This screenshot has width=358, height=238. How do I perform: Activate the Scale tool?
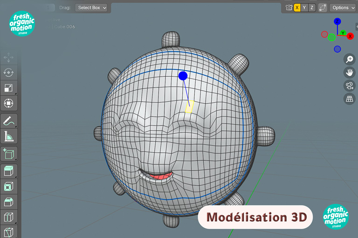[8, 88]
